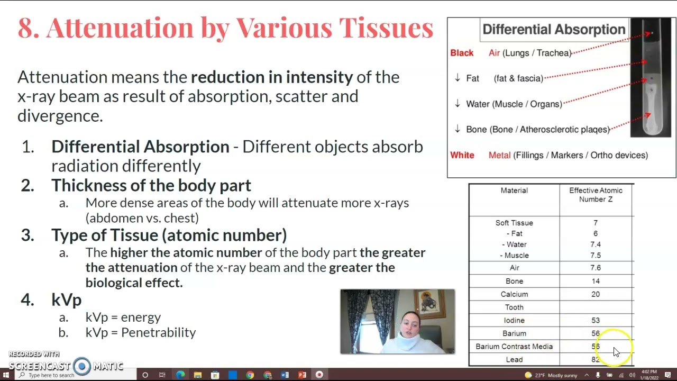The width and height of the screenshot is (677, 381).
Task: Click the 'Thickness of the body part' heading
Action: click(151, 185)
